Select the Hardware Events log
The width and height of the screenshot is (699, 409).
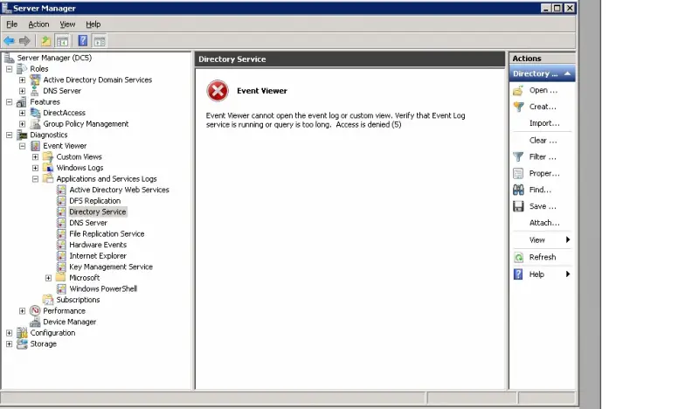(x=98, y=245)
